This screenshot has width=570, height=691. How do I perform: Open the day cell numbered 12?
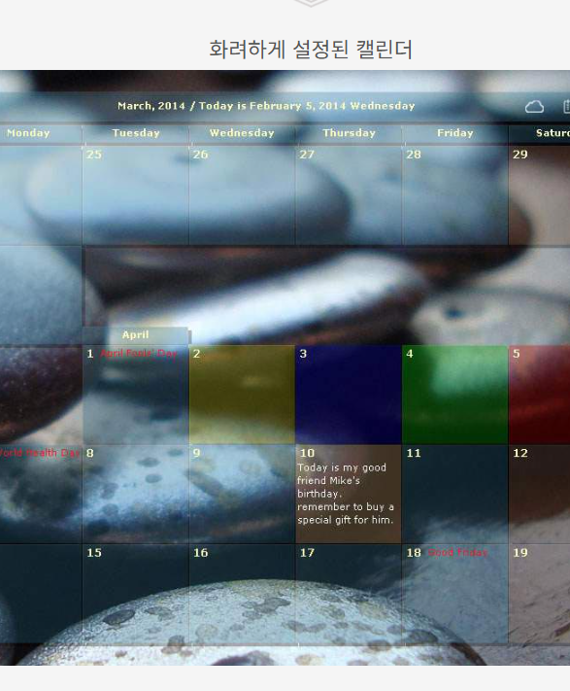coord(540,494)
